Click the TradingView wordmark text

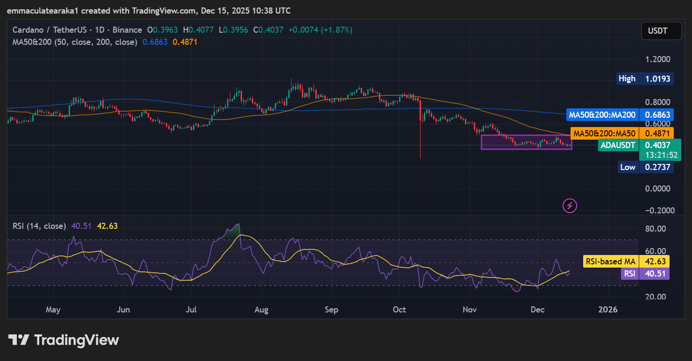pos(77,340)
